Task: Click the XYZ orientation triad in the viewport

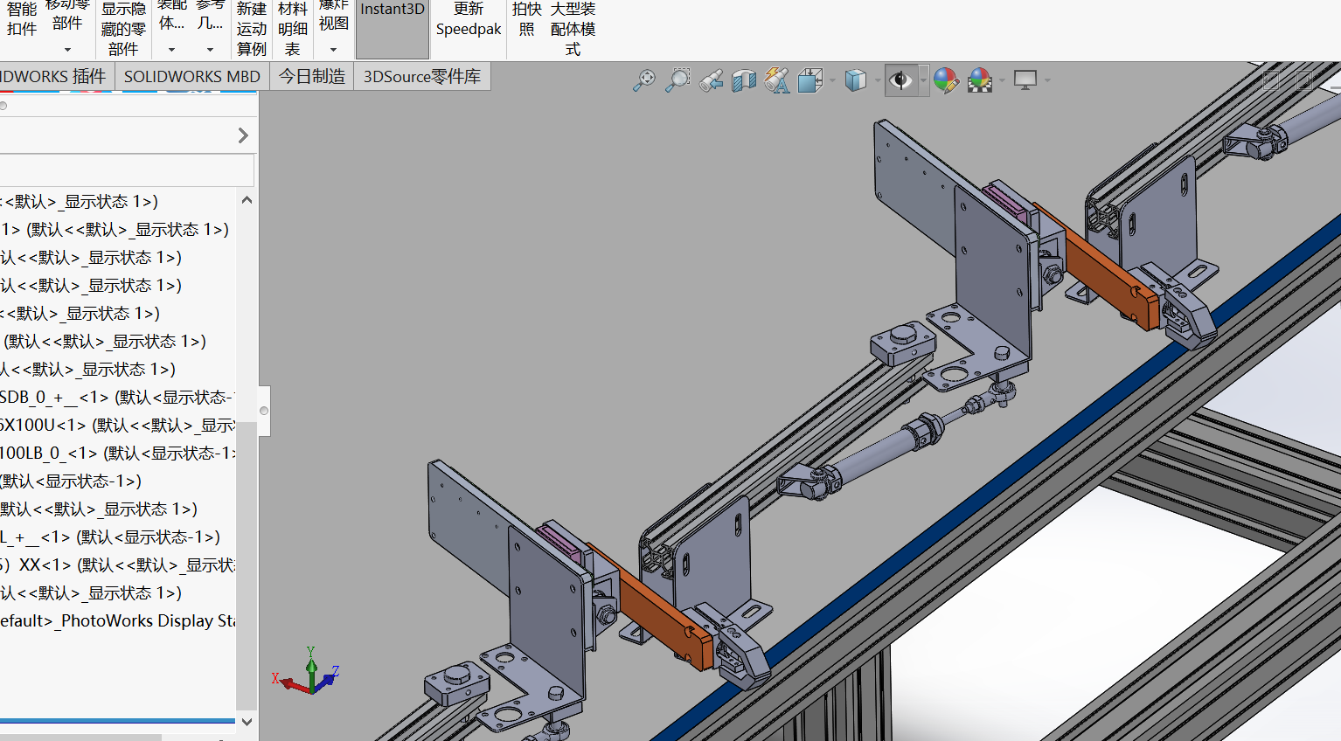Action: pos(306,671)
